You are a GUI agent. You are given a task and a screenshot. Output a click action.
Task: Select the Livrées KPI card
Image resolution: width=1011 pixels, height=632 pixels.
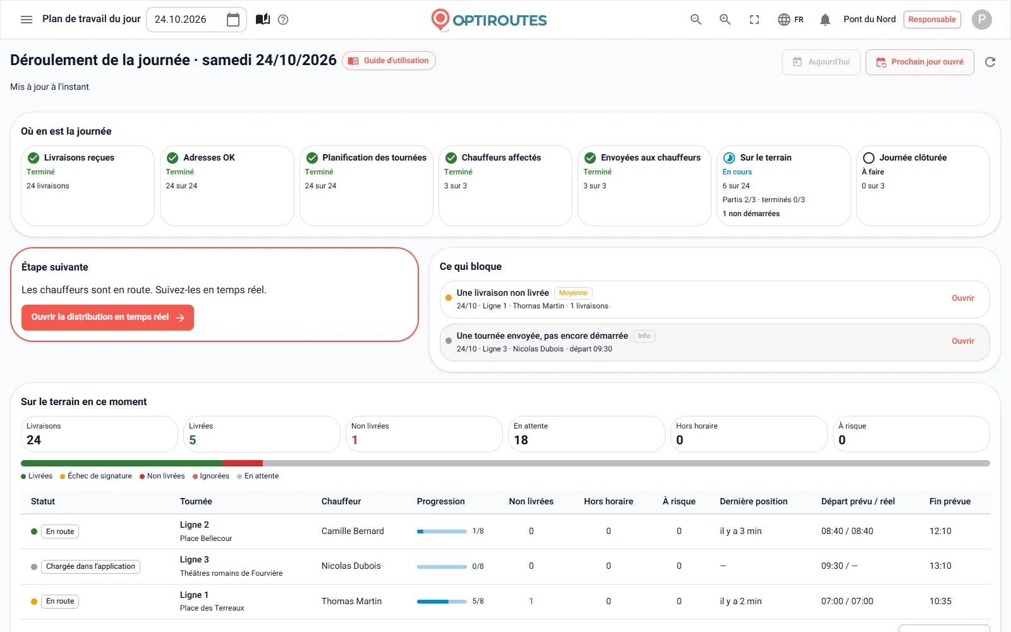coord(262,434)
